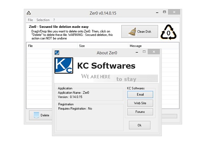The image size is (210, 148).
Task: Click 'Requires Registration : No' text
Action: click(75, 109)
